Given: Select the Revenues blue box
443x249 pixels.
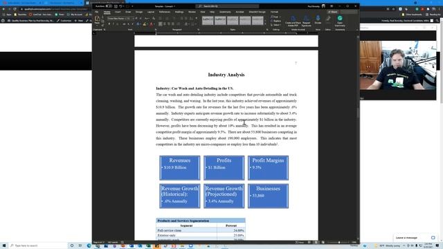Looking at the screenshot, I should tap(180, 167).
